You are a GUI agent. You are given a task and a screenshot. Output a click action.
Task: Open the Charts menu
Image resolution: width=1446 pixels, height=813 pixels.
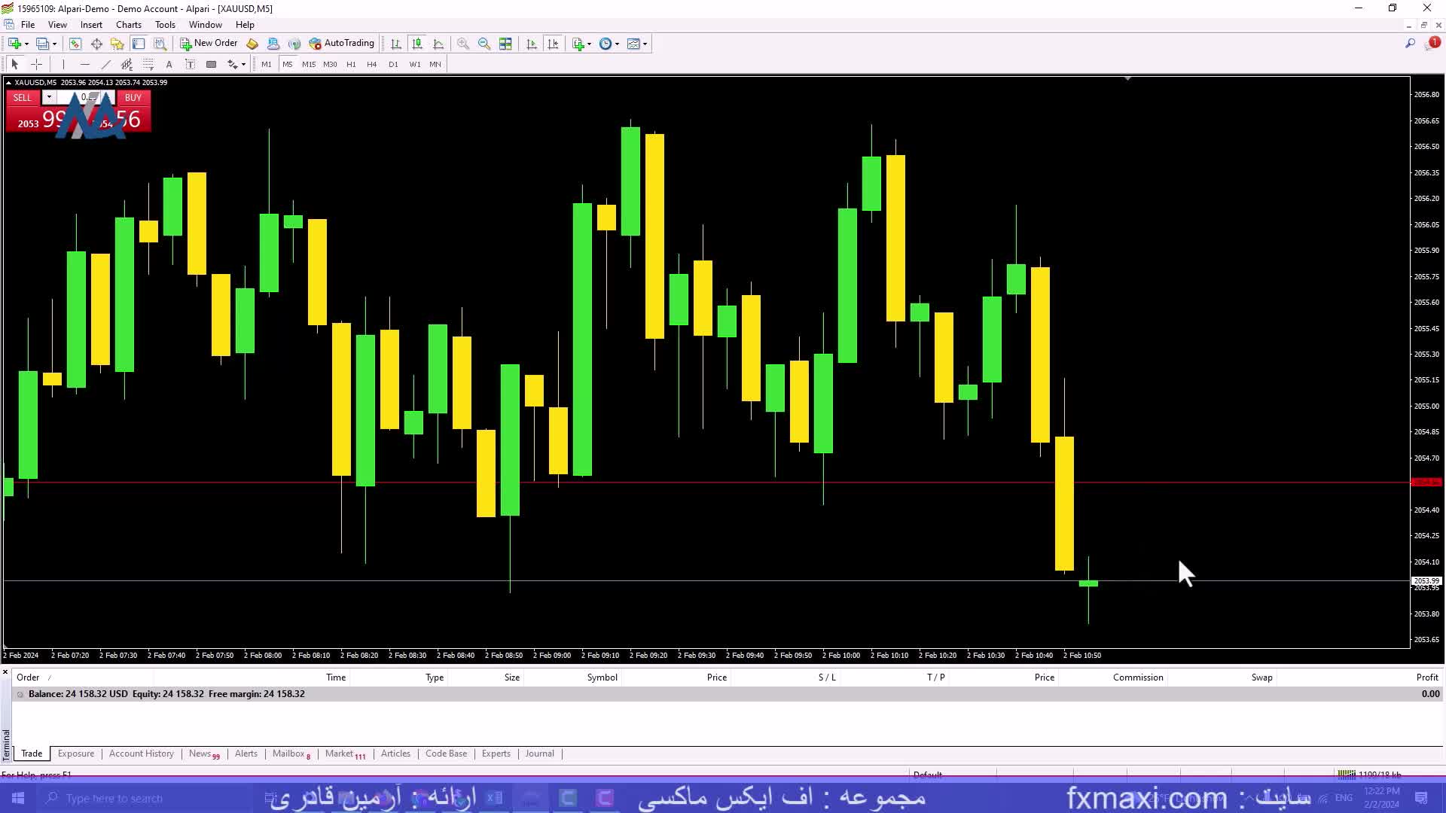pyautogui.click(x=129, y=25)
